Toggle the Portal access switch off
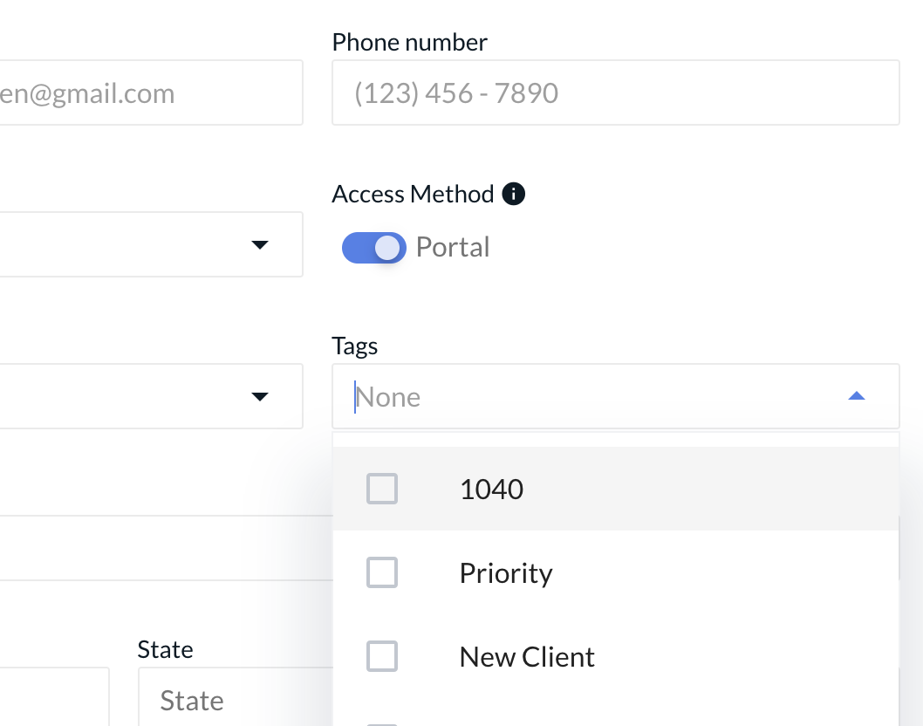 [x=374, y=248]
